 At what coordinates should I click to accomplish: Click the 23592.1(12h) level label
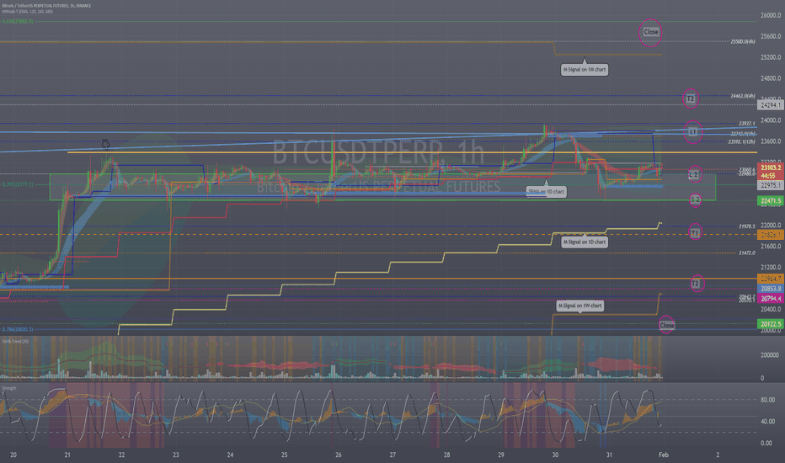741,141
